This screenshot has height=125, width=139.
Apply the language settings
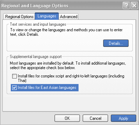pyautogui.click(x=123, y=118)
